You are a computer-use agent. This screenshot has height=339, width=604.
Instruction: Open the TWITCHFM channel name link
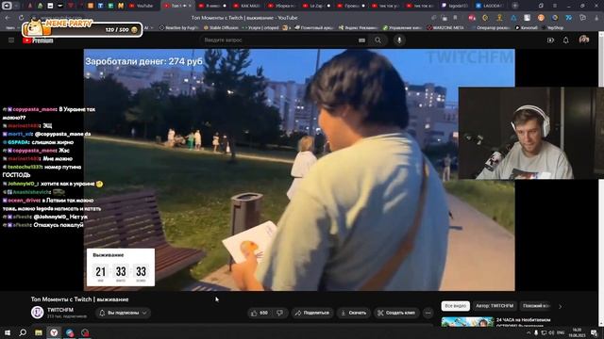pos(60,310)
